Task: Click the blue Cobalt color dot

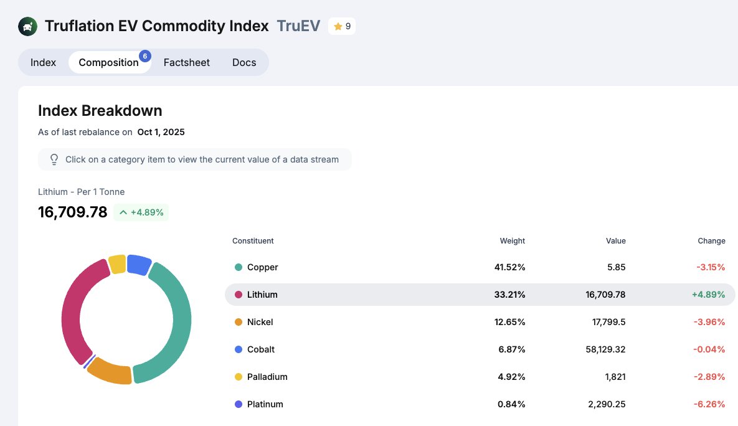Action: 239,349
